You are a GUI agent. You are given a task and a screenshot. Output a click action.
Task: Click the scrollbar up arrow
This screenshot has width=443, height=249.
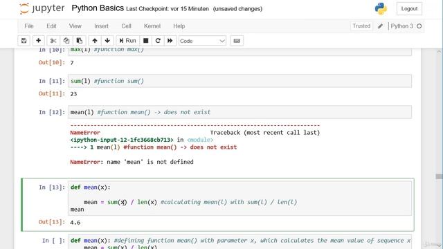tap(439, 52)
